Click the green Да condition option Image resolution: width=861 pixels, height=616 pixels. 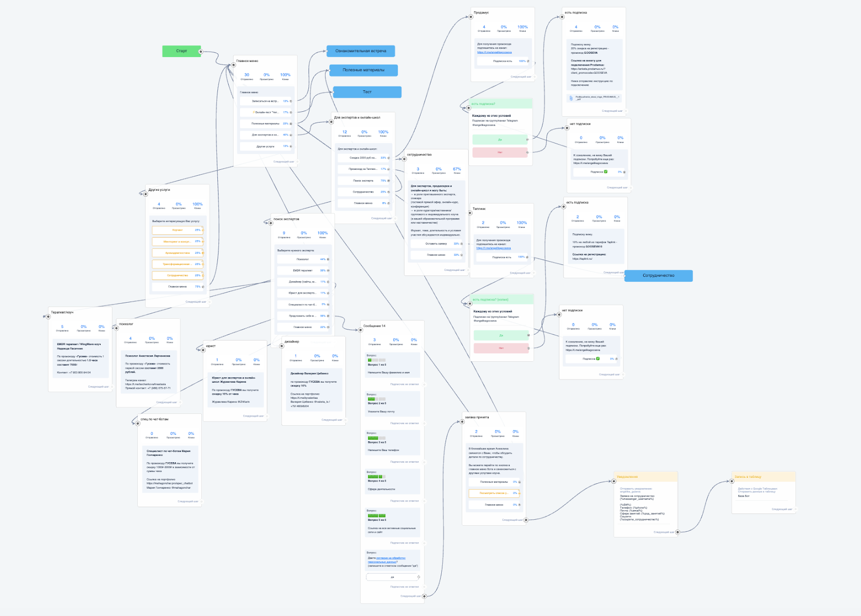tap(500, 140)
